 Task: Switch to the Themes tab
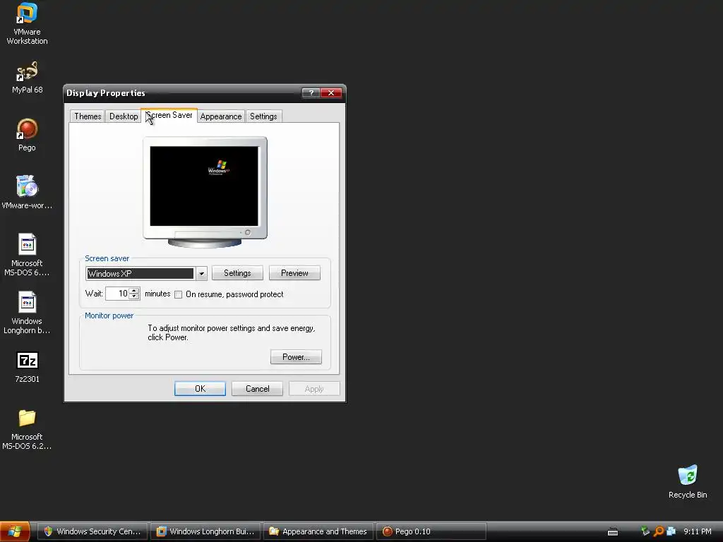click(x=88, y=116)
